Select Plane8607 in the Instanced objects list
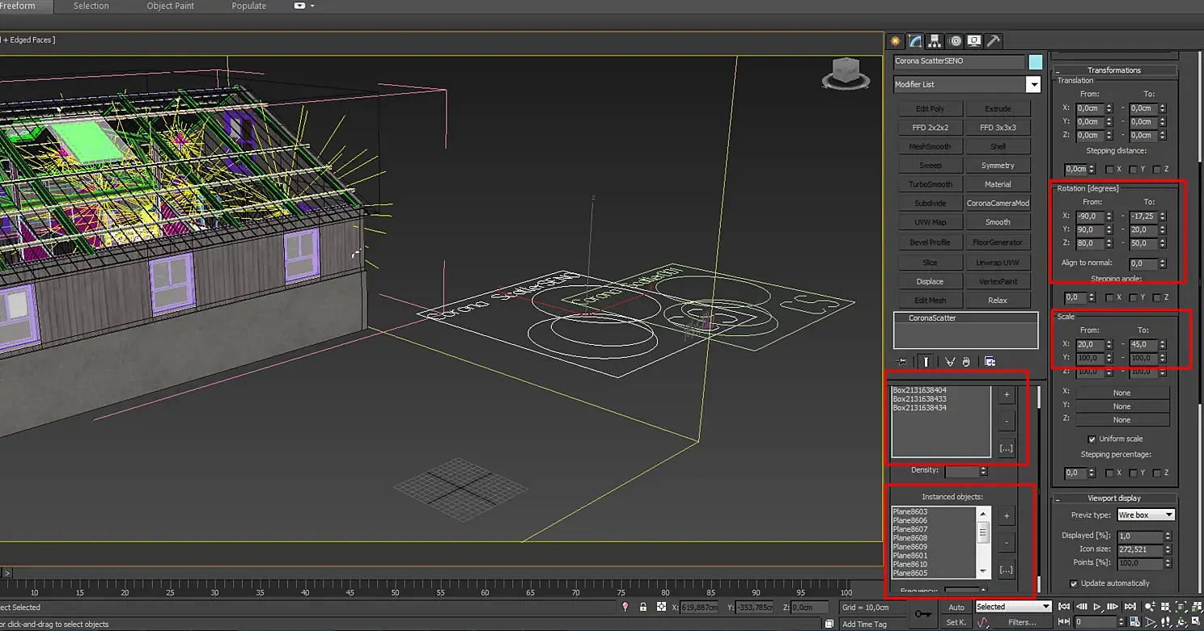Screen dimensions: 1204x631 coord(910,529)
